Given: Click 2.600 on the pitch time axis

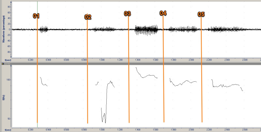Looking at the screenshot, I should pyautogui.click(x=245, y=130).
